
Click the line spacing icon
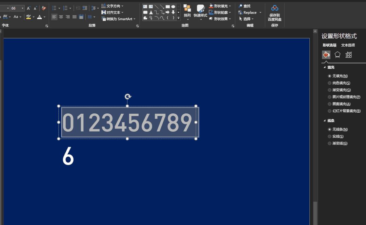point(94,8)
